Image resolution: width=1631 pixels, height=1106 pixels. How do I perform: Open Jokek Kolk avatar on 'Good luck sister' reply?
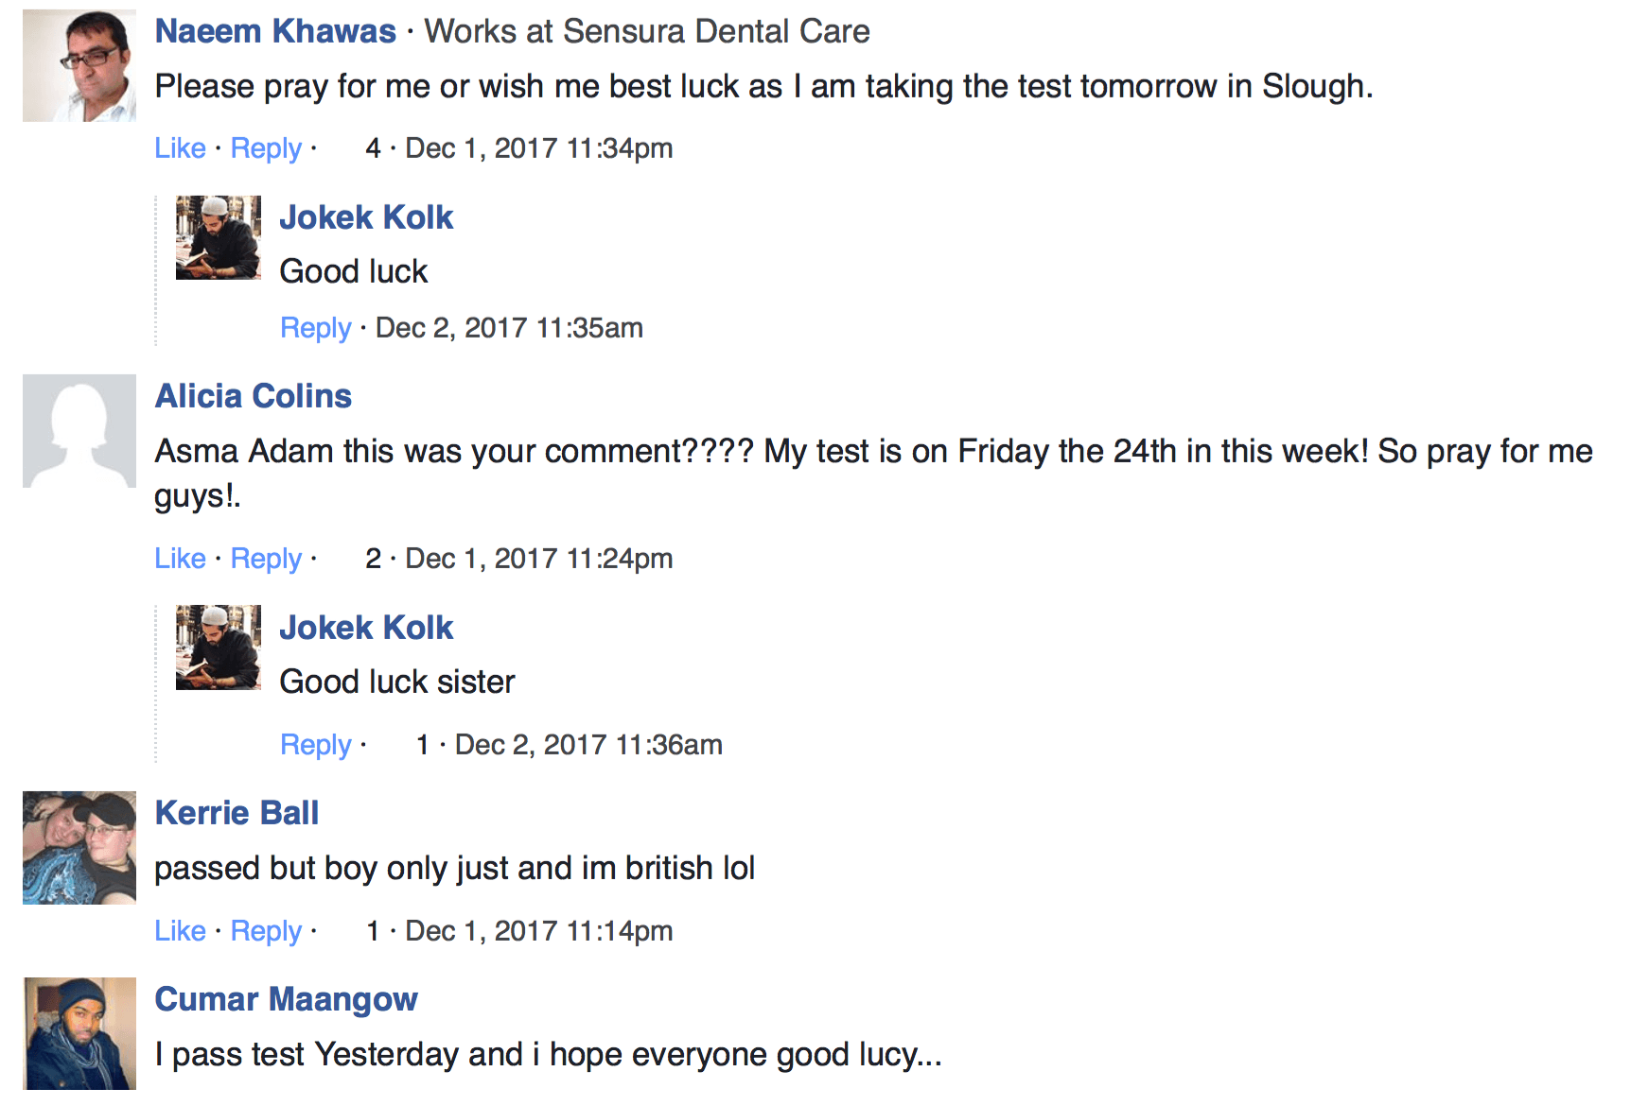(x=219, y=648)
